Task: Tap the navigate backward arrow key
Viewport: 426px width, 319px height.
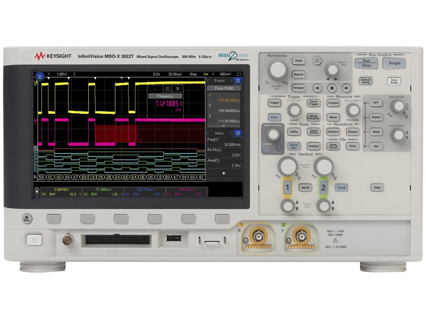Action: tap(317, 88)
